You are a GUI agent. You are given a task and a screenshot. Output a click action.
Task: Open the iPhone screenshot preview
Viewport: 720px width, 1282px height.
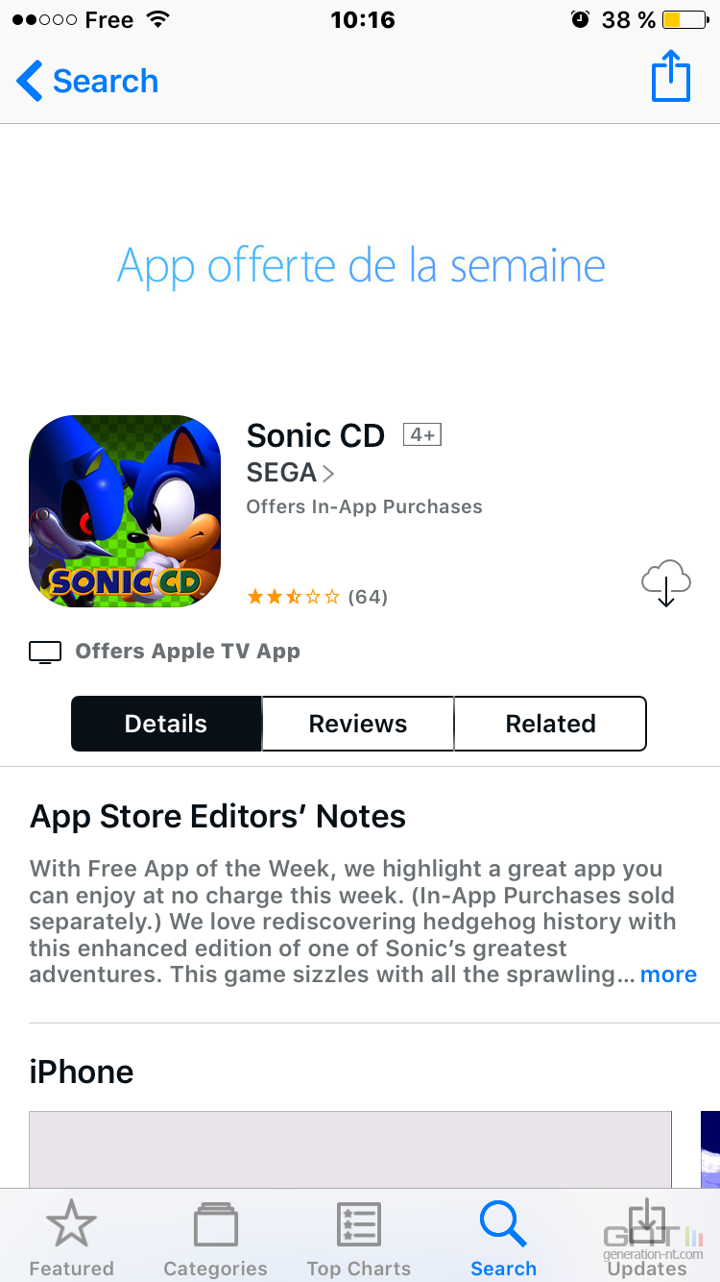click(x=350, y=1149)
